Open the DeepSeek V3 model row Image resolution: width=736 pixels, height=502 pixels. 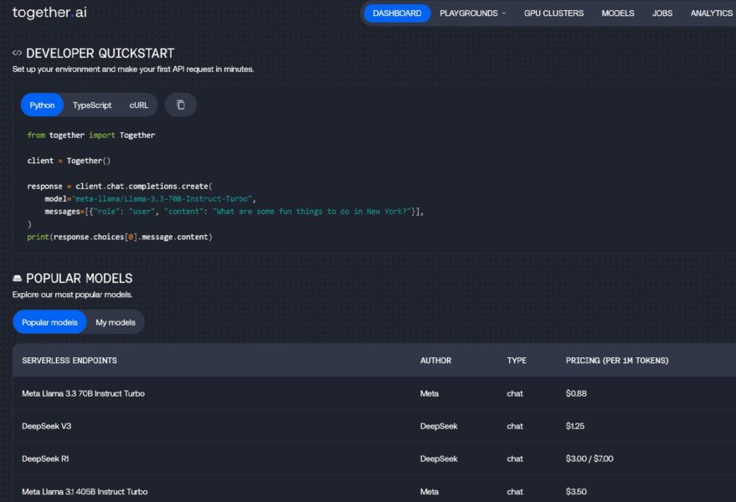(x=374, y=426)
